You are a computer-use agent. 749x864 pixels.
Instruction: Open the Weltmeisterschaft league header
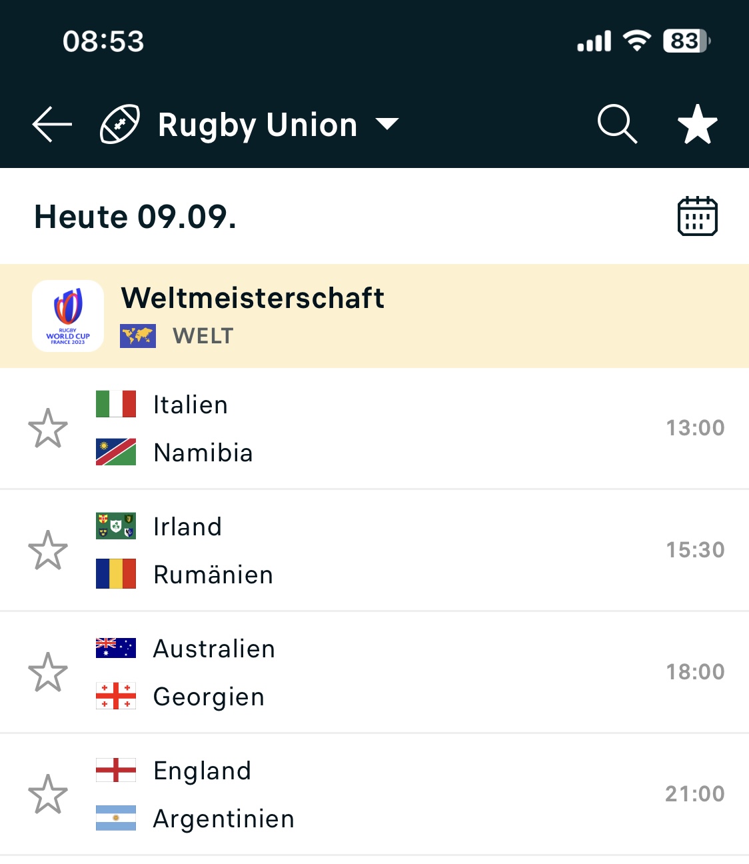[x=374, y=316]
